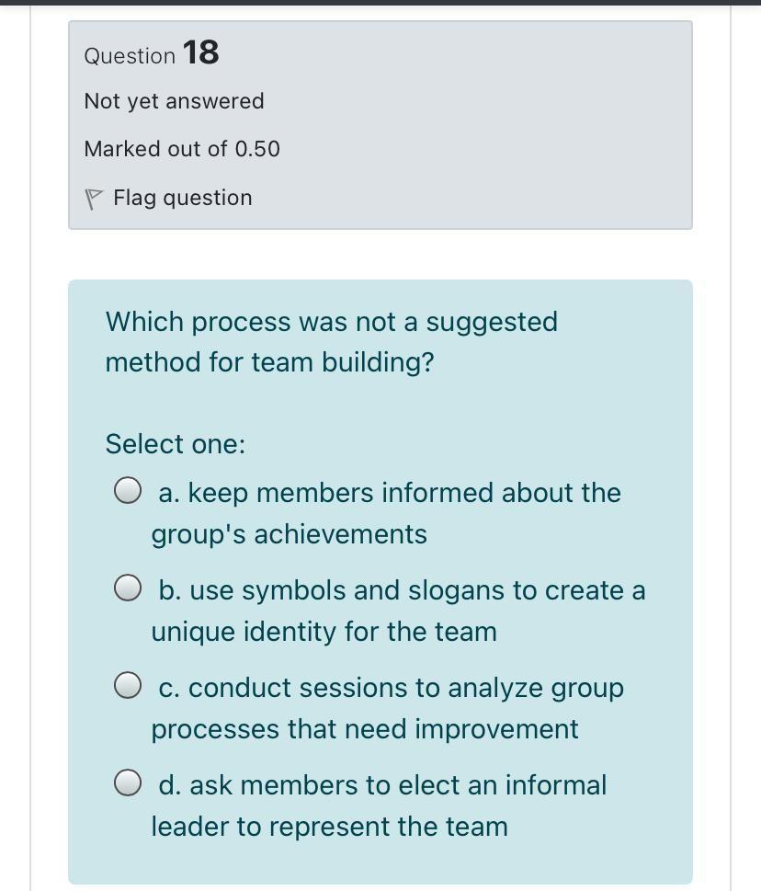Screen dimensions: 761x891
Task: Click the text 'group's achievements'
Action: (289, 534)
